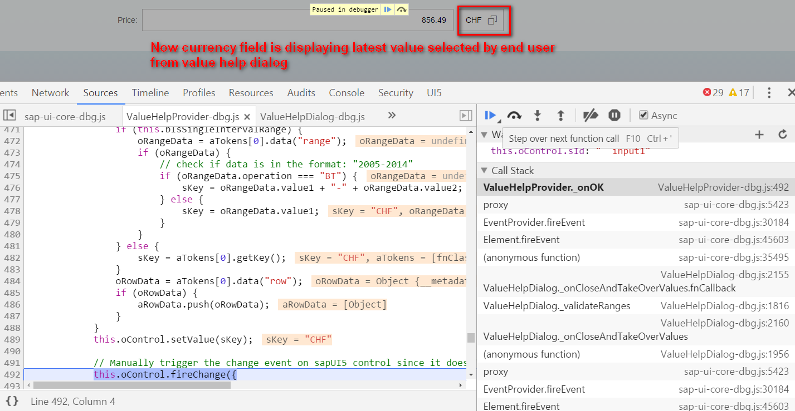Set breakpoint on line 489
Image resolution: width=795 pixels, height=411 pixels.
[12, 339]
